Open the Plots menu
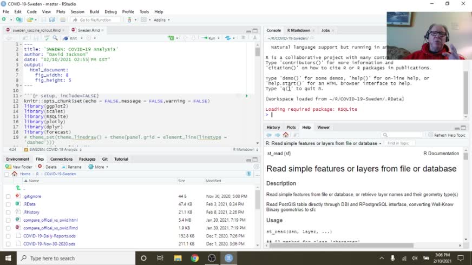This screenshot has height=265, width=472. [61, 11]
